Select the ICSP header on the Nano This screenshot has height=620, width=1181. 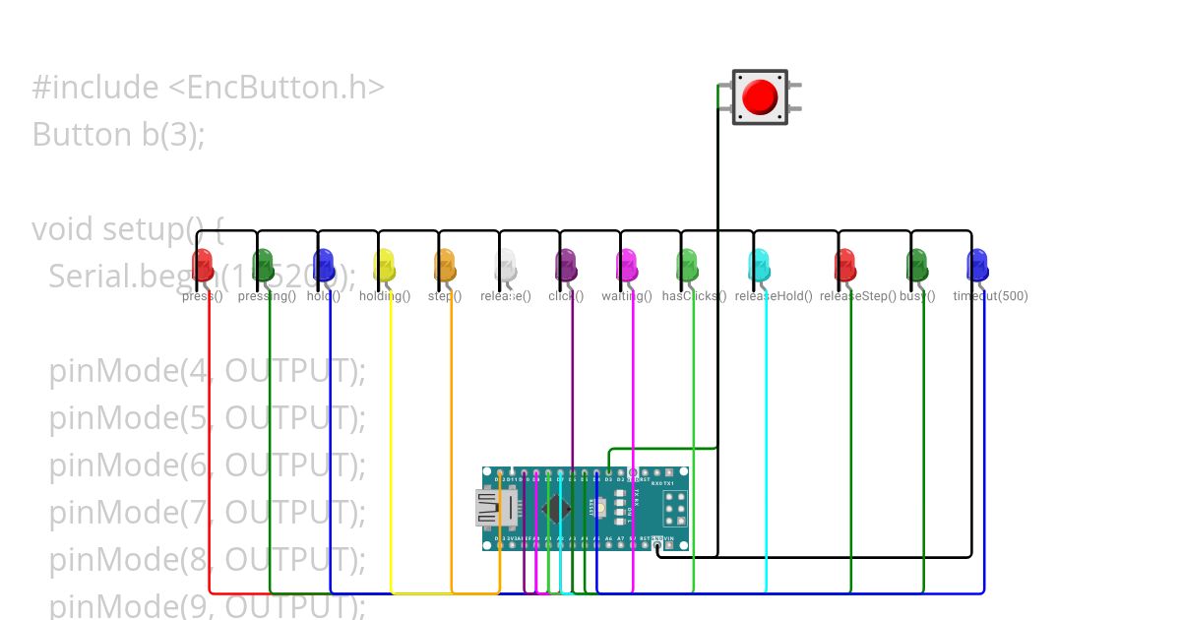[x=675, y=509]
